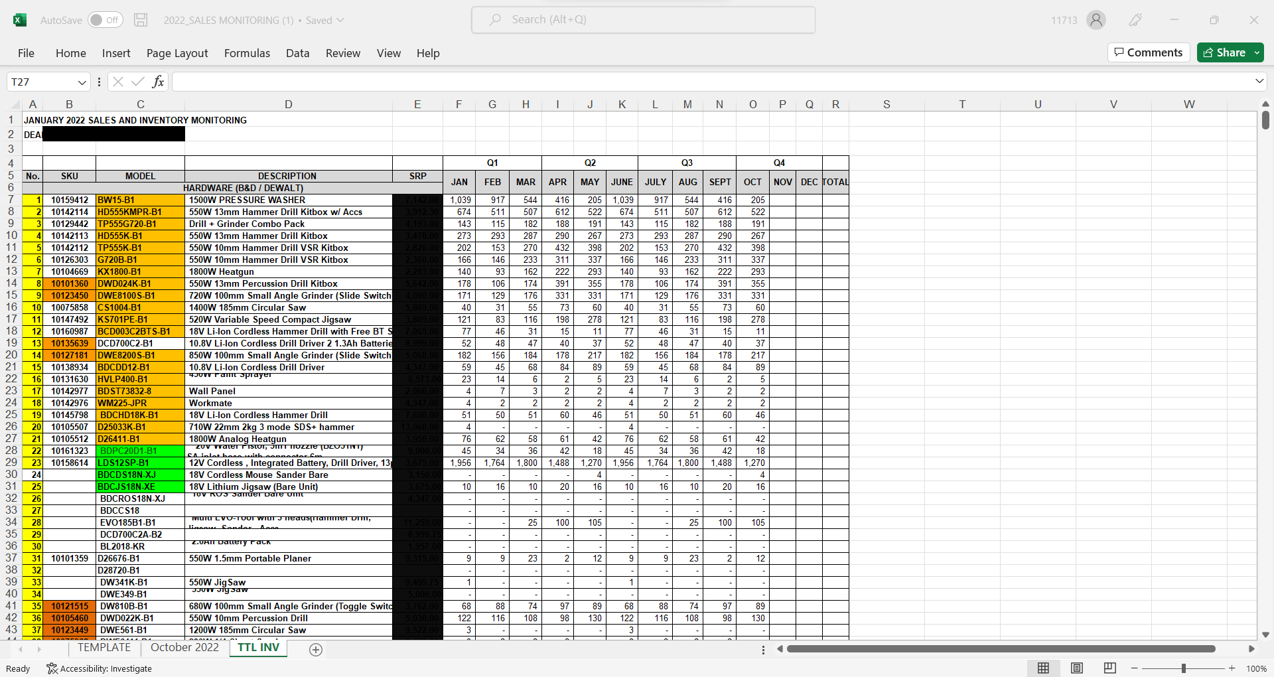This screenshot has height=677, width=1274.
Task: Click the Ready status indicator
Action: coord(18,668)
